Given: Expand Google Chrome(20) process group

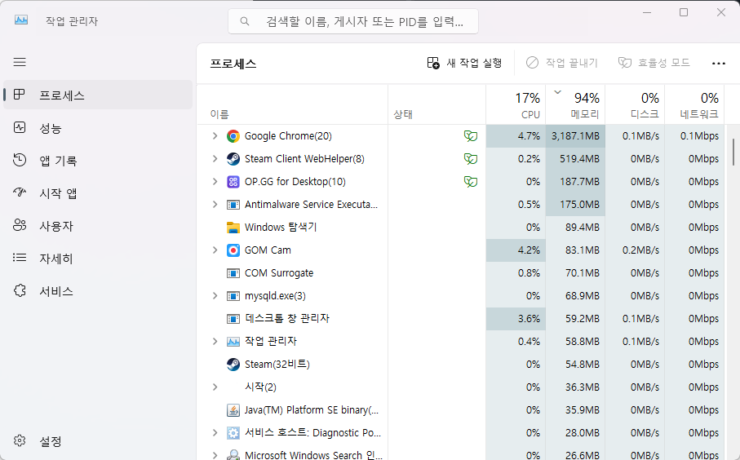Looking at the screenshot, I should tap(215, 136).
